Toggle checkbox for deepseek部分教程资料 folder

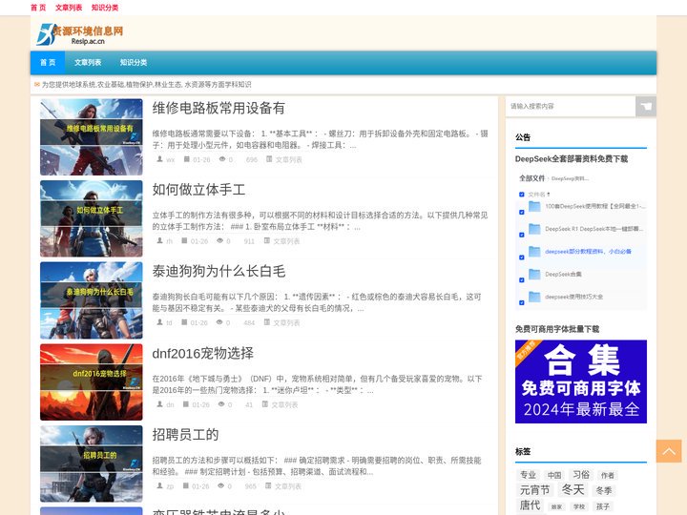click(521, 257)
